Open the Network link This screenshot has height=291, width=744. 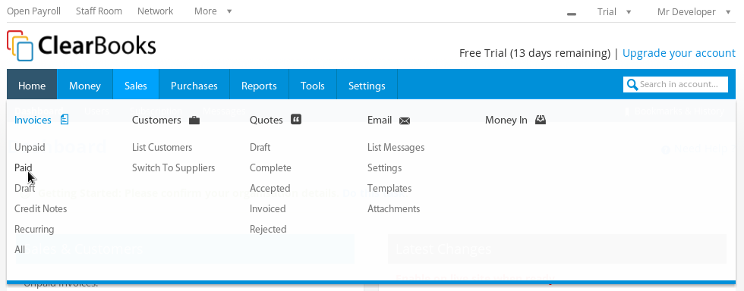pos(155,11)
